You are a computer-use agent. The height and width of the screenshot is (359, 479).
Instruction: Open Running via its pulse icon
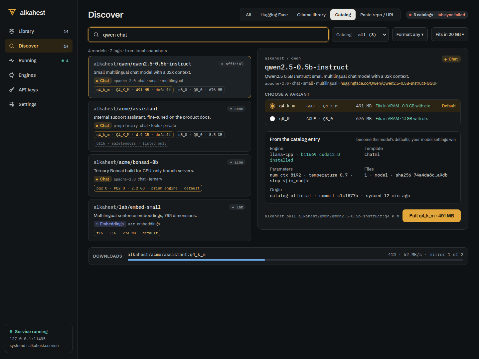12,60
